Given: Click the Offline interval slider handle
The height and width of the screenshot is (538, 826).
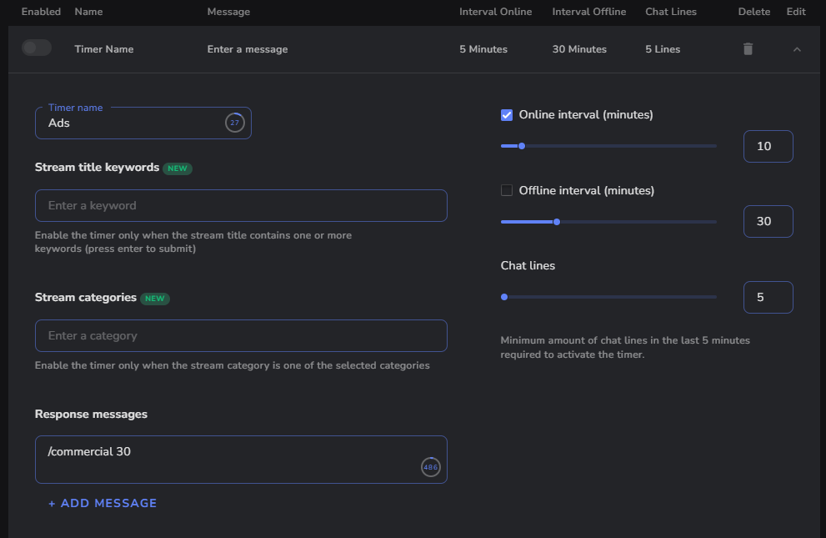Looking at the screenshot, I should [x=557, y=222].
